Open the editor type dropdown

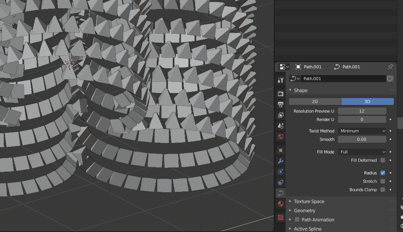click(x=284, y=67)
